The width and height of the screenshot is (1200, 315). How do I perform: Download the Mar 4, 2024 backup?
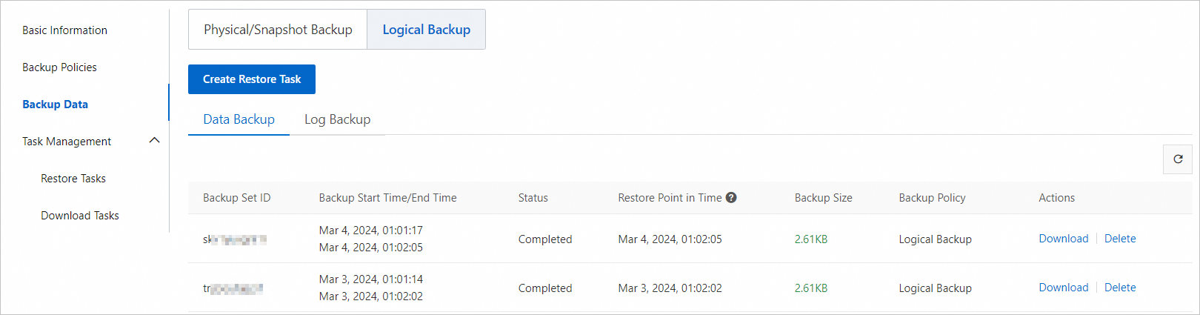click(x=1063, y=239)
